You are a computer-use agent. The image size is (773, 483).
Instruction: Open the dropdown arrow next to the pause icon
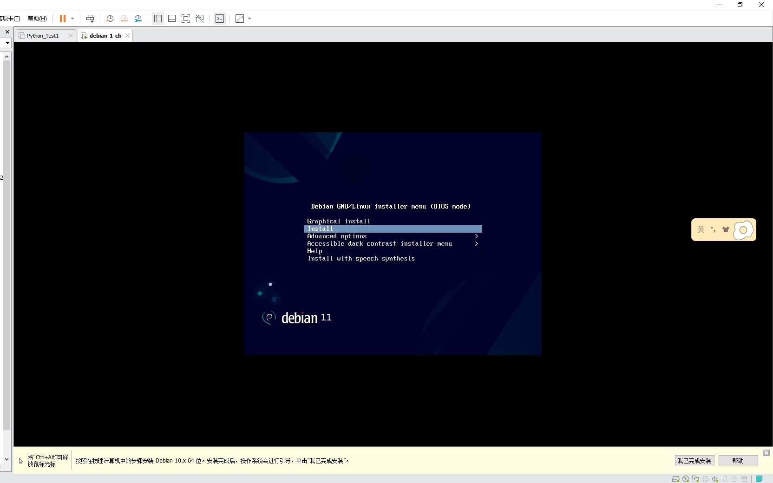point(72,19)
